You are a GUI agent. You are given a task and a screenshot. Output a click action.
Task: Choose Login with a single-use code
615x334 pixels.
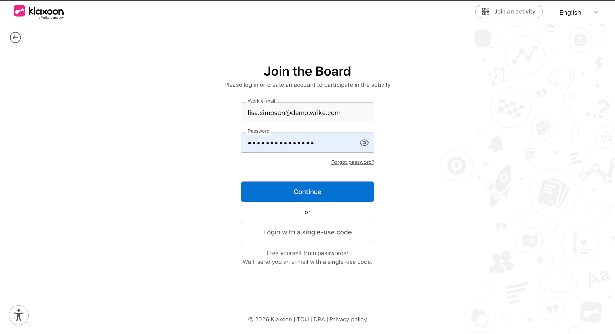coord(307,232)
